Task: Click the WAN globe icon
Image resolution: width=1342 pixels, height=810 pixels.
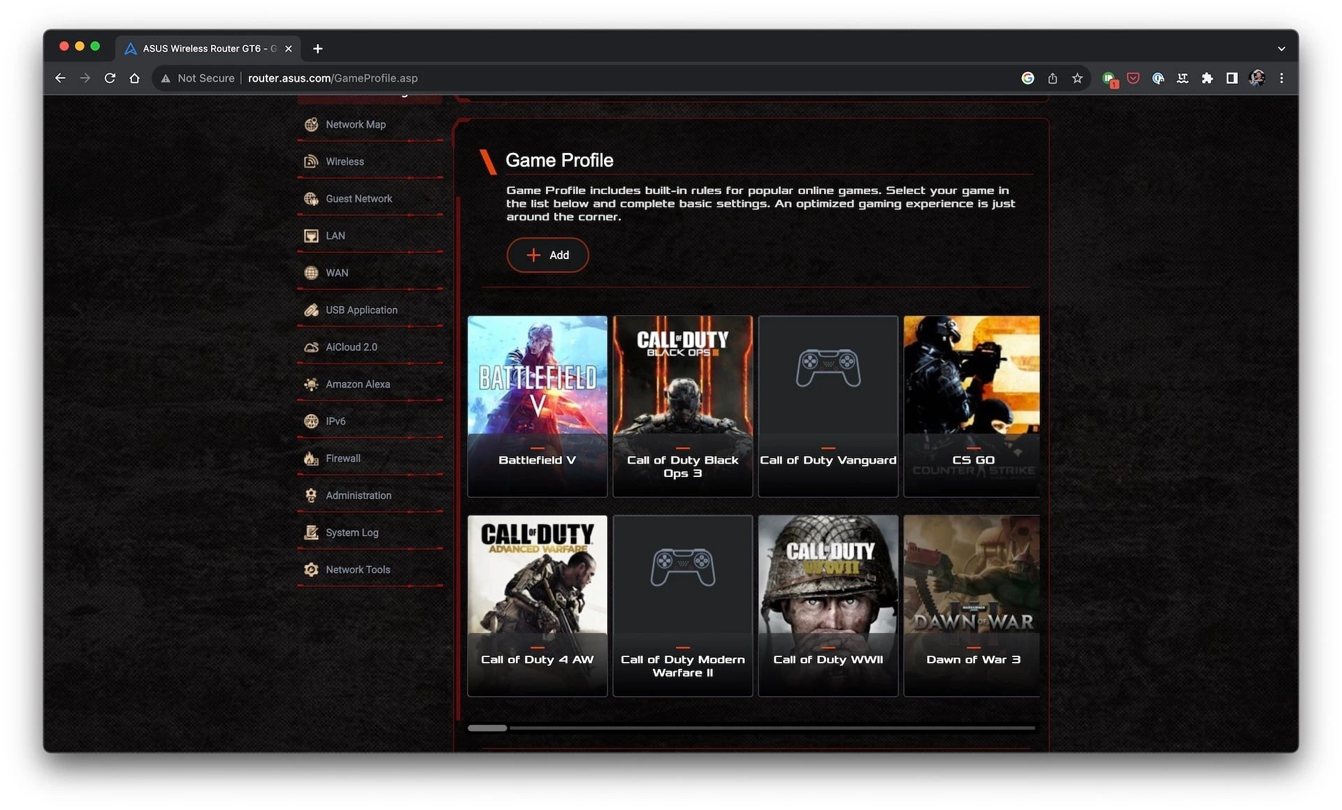Action: [311, 272]
